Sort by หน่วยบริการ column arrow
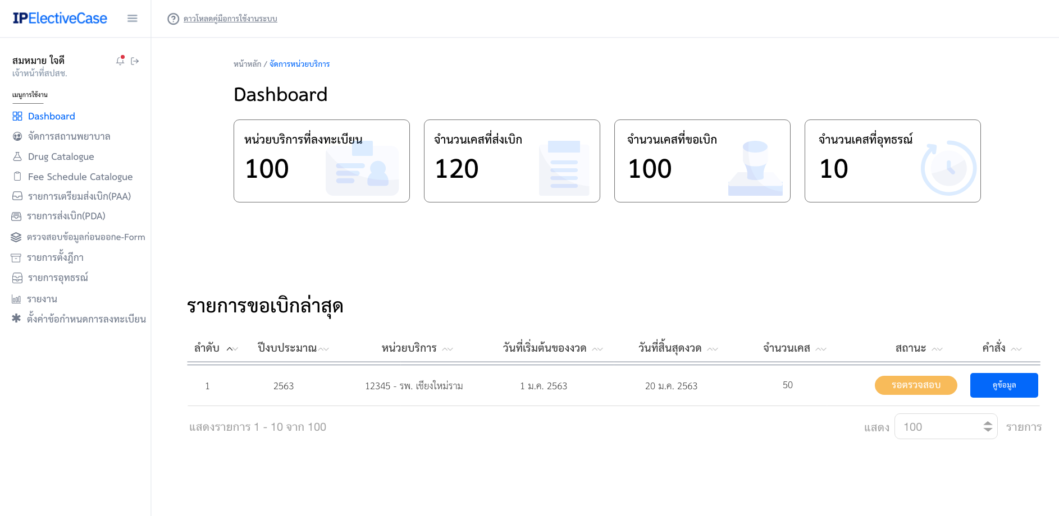This screenshot has height=516, width=1059. coord(447,349)
